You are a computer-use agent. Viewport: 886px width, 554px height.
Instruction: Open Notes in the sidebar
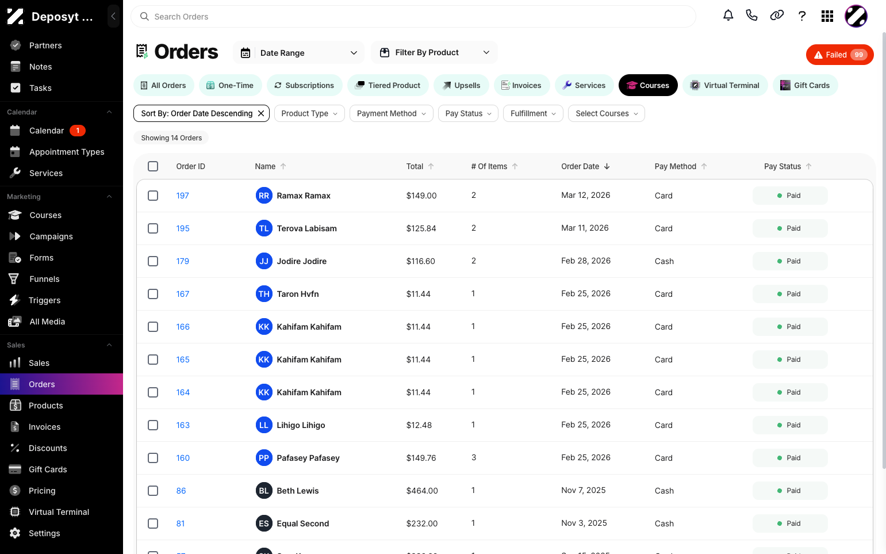pos(62,67)
